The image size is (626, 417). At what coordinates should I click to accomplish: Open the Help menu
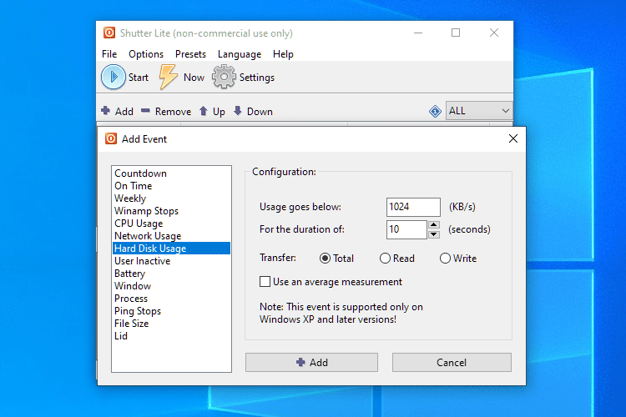(283, 54)
